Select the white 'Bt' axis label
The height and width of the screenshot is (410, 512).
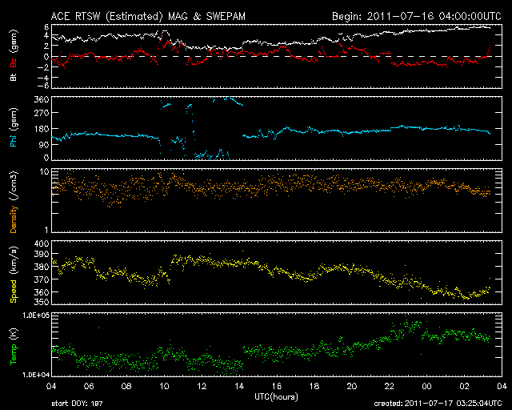coord(14,77)
